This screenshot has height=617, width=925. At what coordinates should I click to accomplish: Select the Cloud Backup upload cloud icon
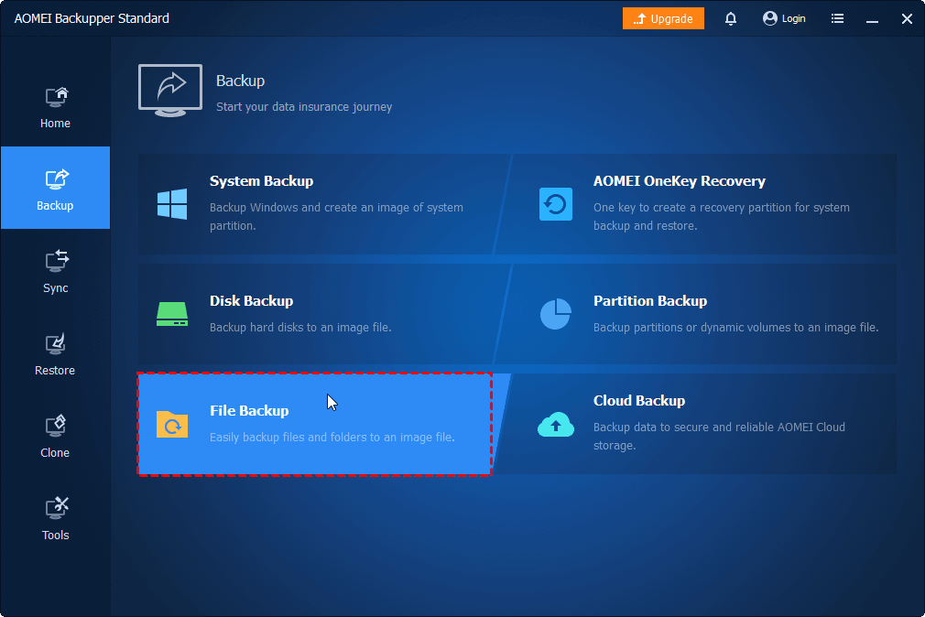(556, 424)
